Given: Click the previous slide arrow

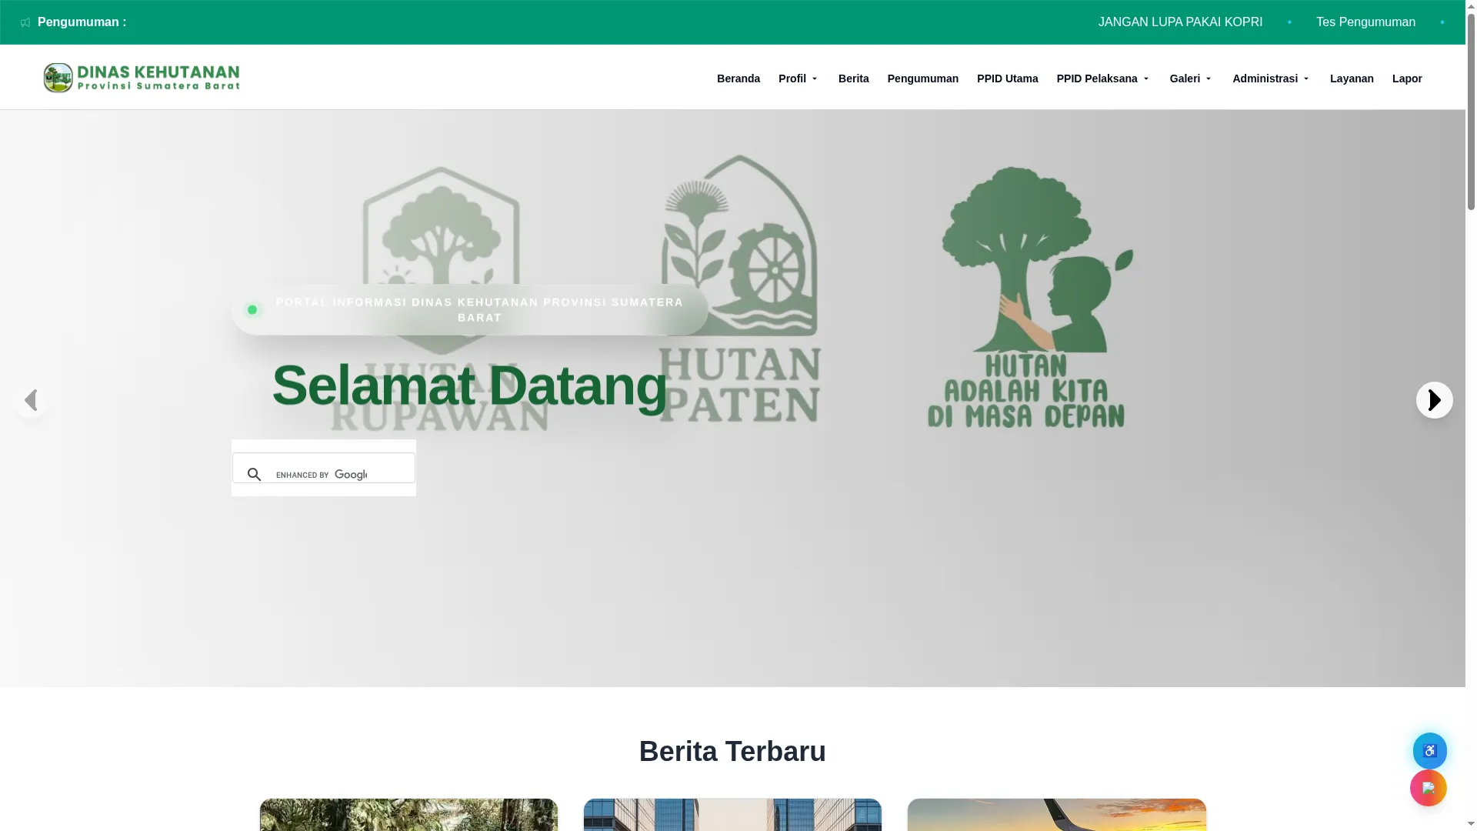Looking at the screenshot, I should pos(31,400).
